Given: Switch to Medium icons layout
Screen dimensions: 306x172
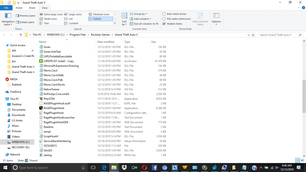Looking at the screenshot, I should click(99, 14).
